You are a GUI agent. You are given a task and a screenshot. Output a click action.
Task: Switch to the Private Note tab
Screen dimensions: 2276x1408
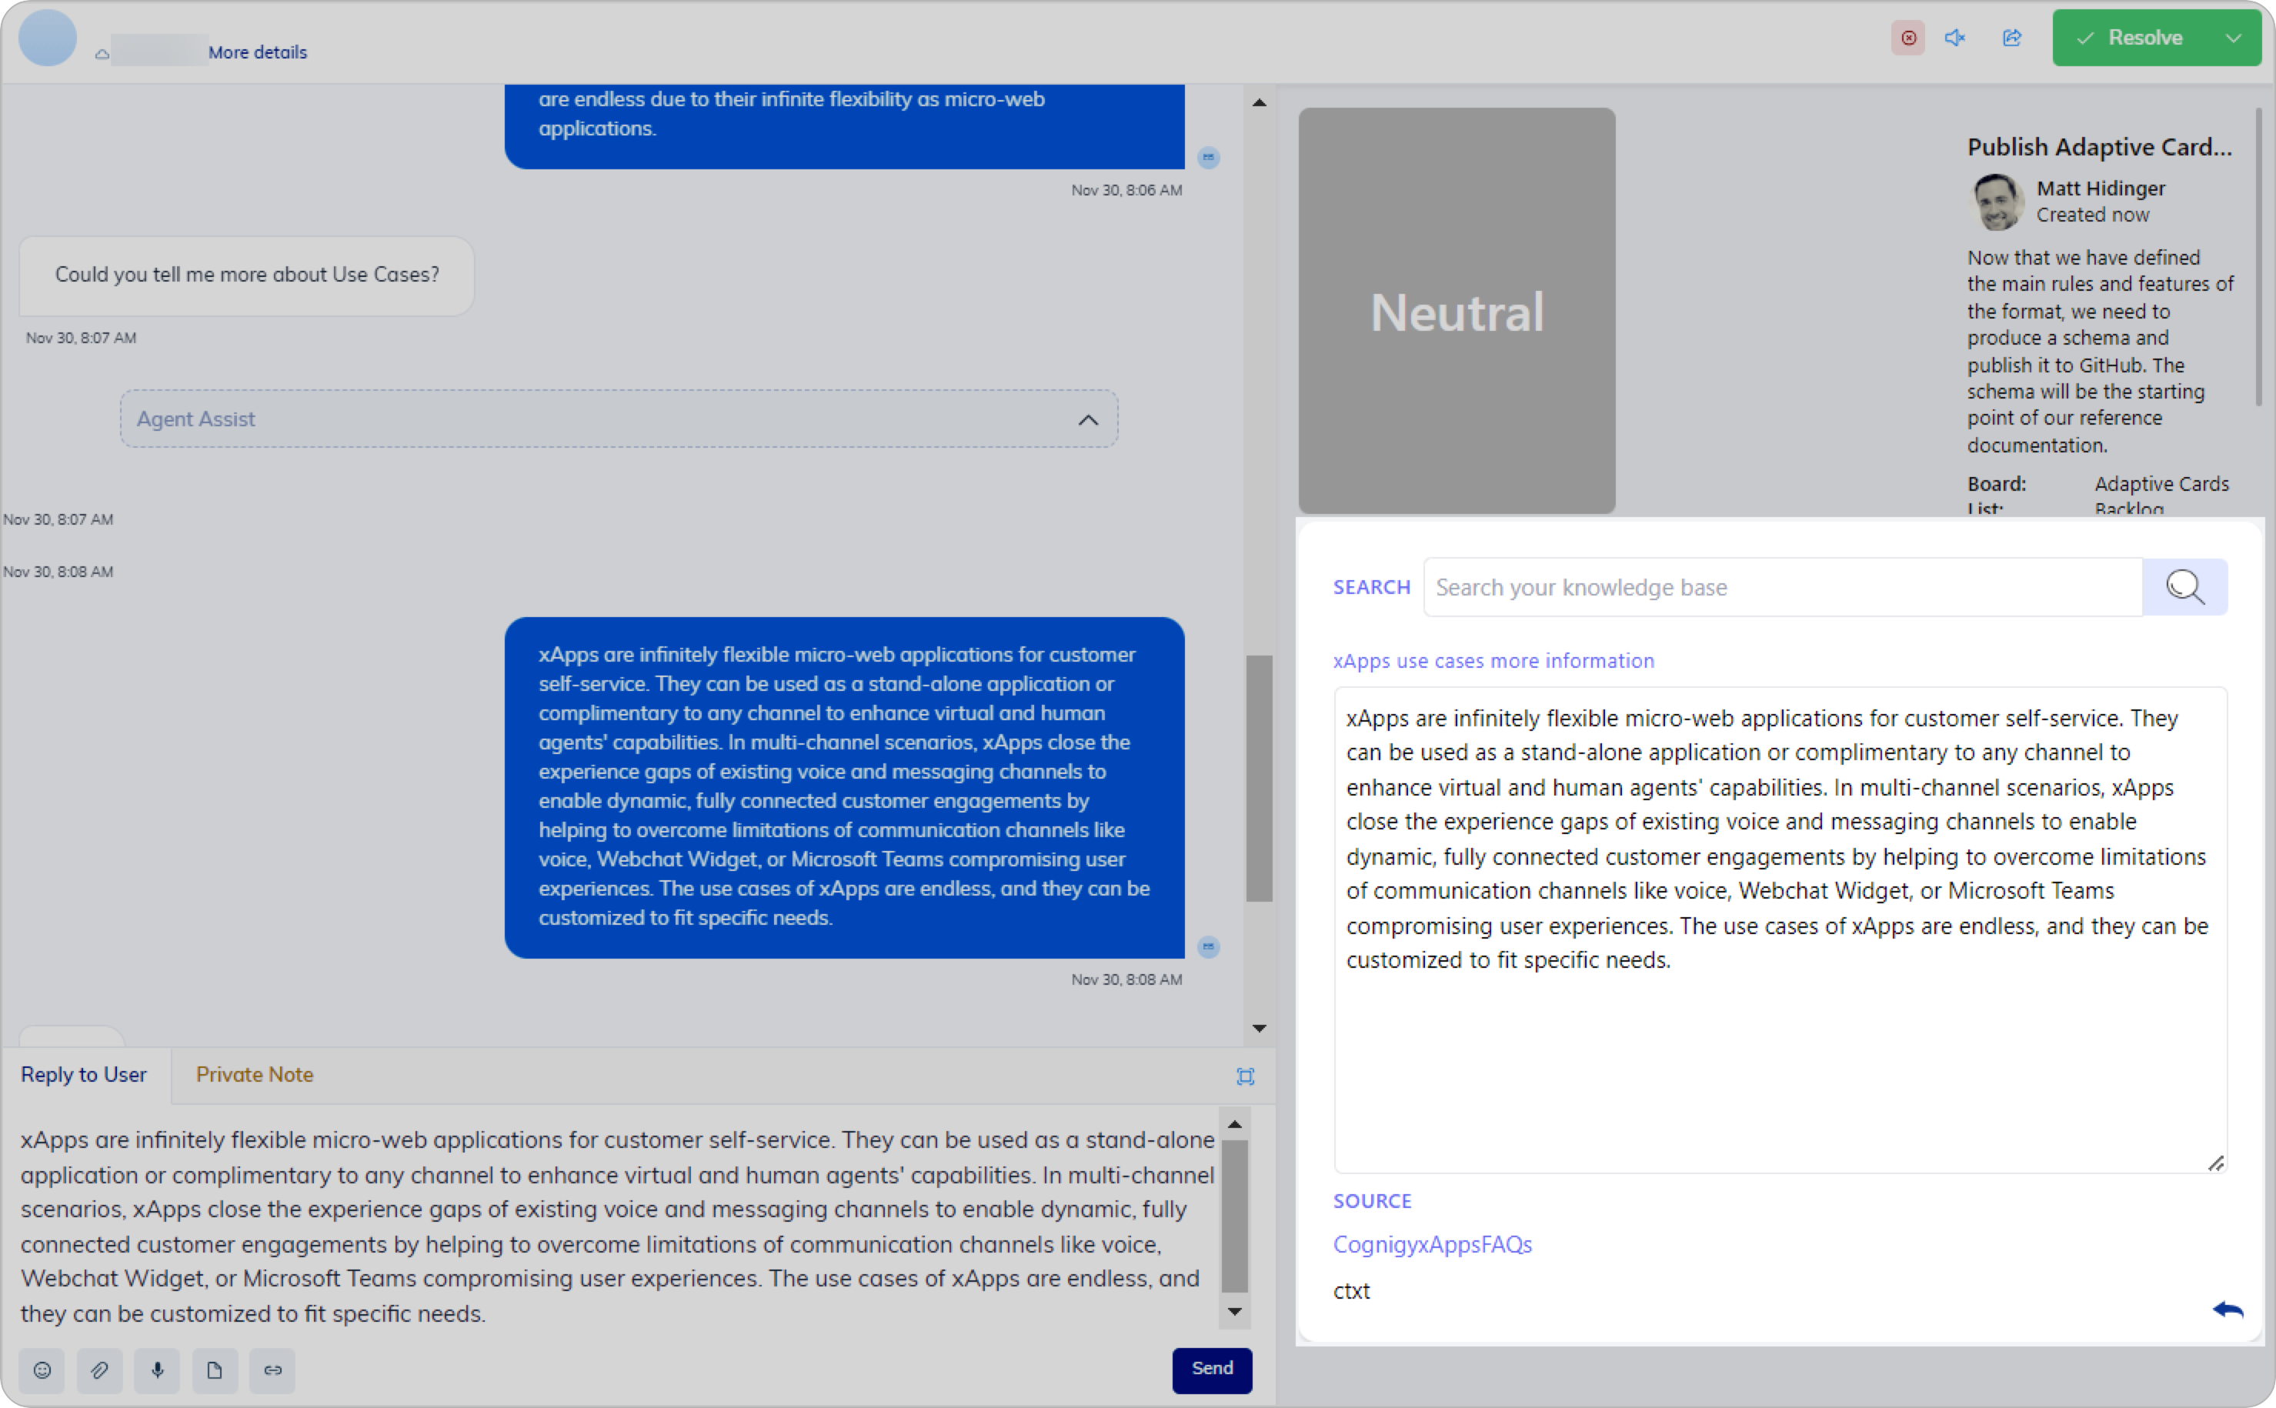point(254,1075)
